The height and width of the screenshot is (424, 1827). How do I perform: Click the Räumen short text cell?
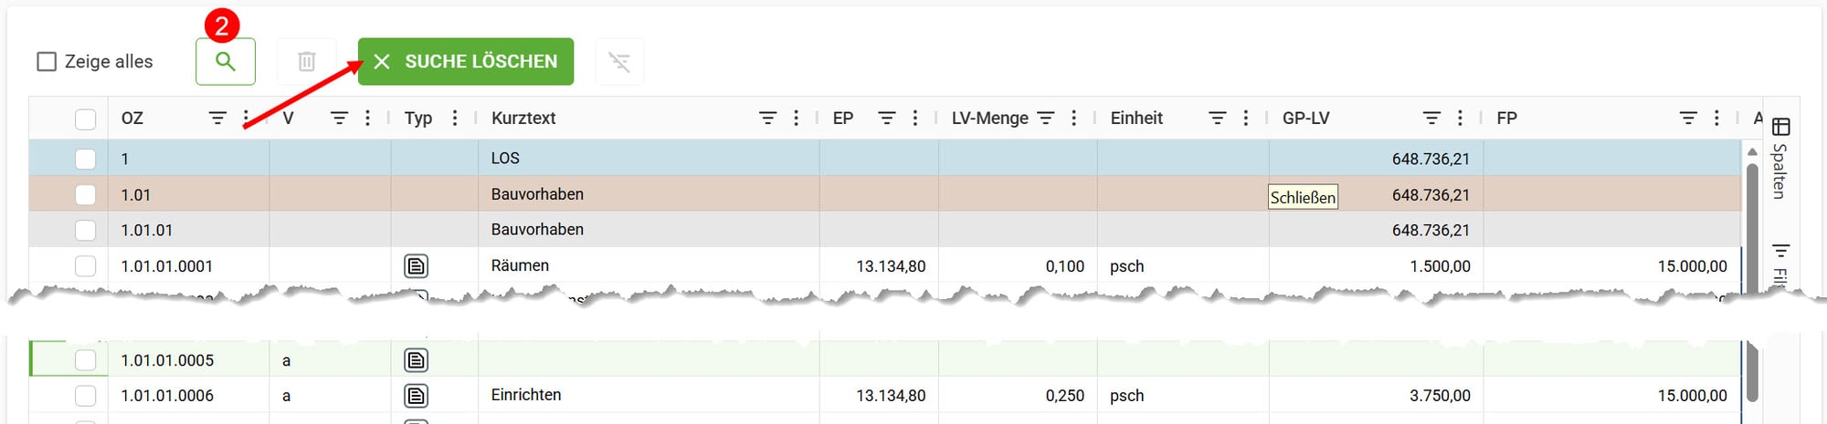(649, 266)
